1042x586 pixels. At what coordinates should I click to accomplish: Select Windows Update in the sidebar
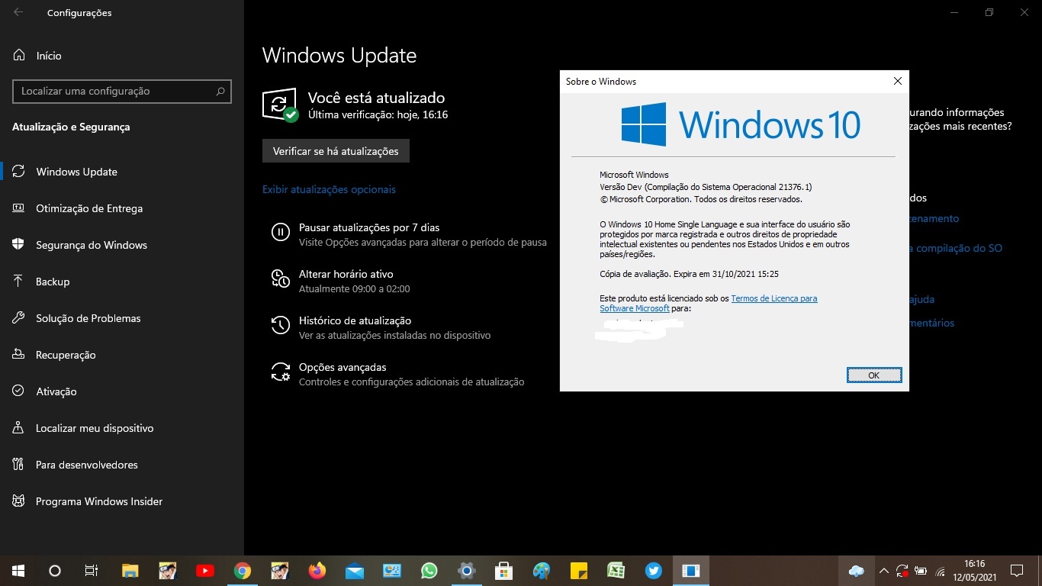122,172
